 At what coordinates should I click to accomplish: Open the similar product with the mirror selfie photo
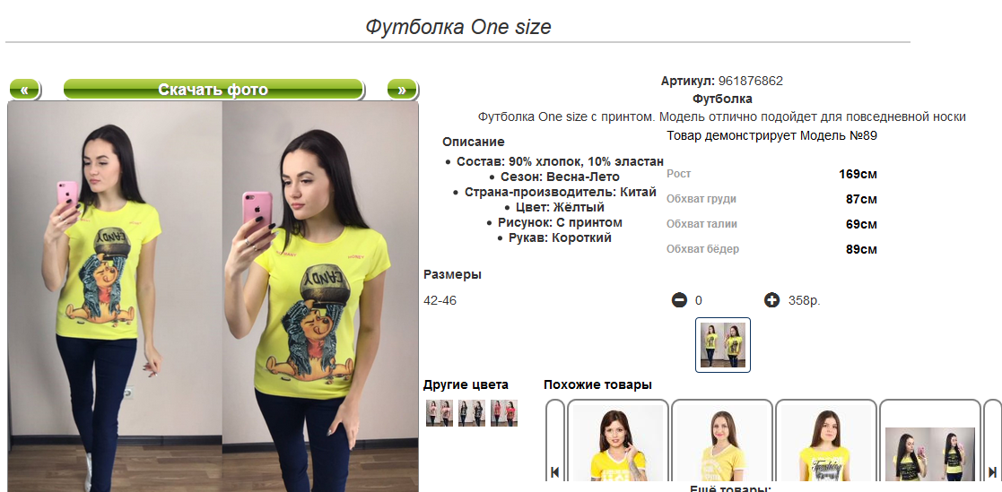click(x=930, y=453)
